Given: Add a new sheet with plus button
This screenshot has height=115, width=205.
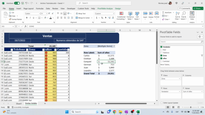Looking at the screenshot, I should (45, 103).
